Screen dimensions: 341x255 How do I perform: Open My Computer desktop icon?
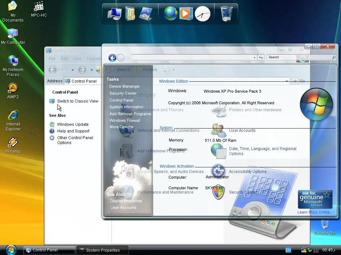tap(13, 37)
